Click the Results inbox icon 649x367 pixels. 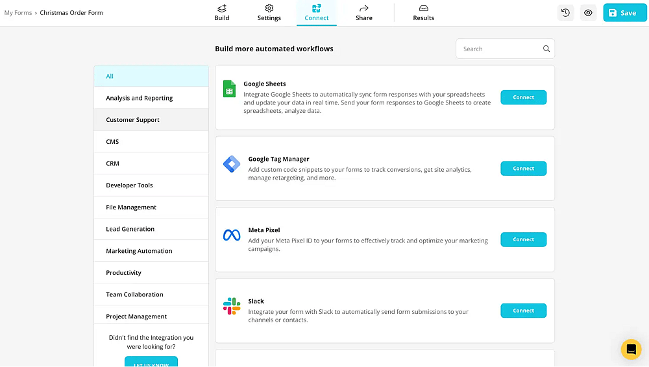coord(423,8)
